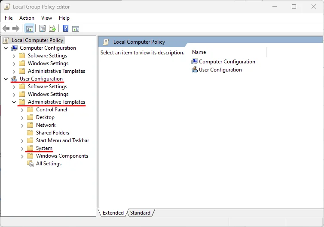Collapse User Configuration's Administrative Templates node
This screenshot has height=227, width=324.
point(14,102)
